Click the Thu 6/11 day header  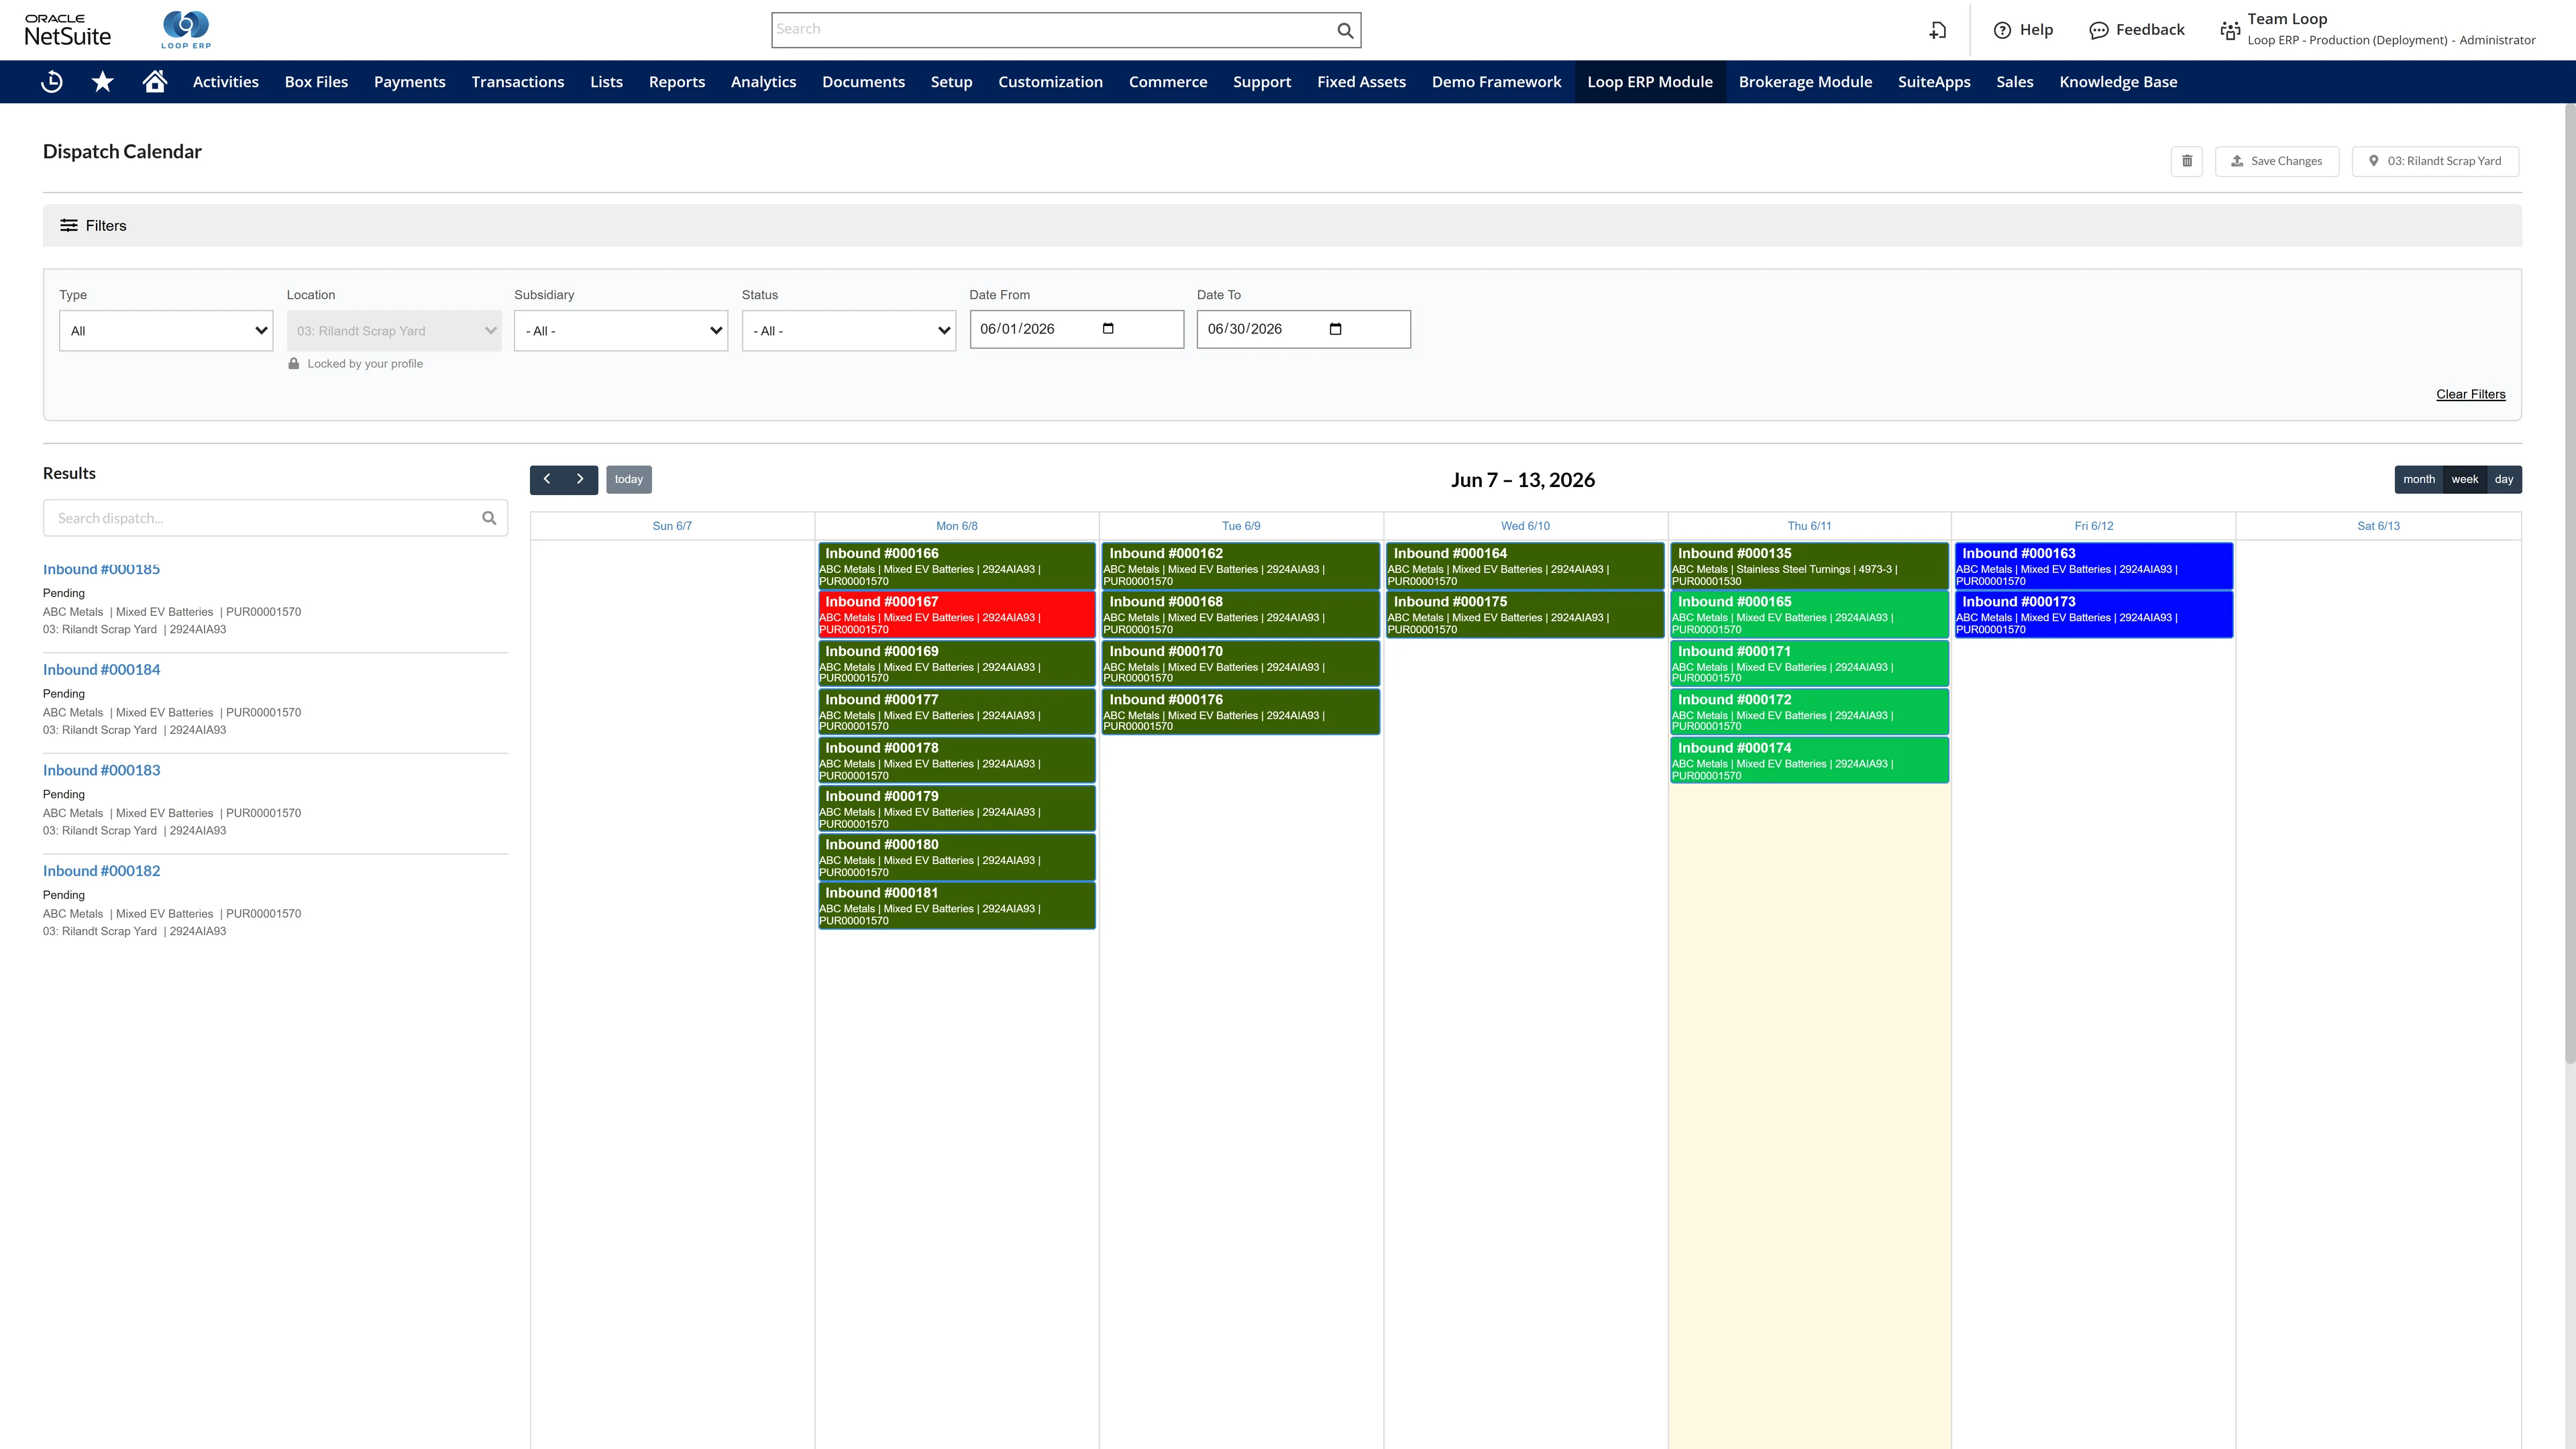[x=1809, y=526]
